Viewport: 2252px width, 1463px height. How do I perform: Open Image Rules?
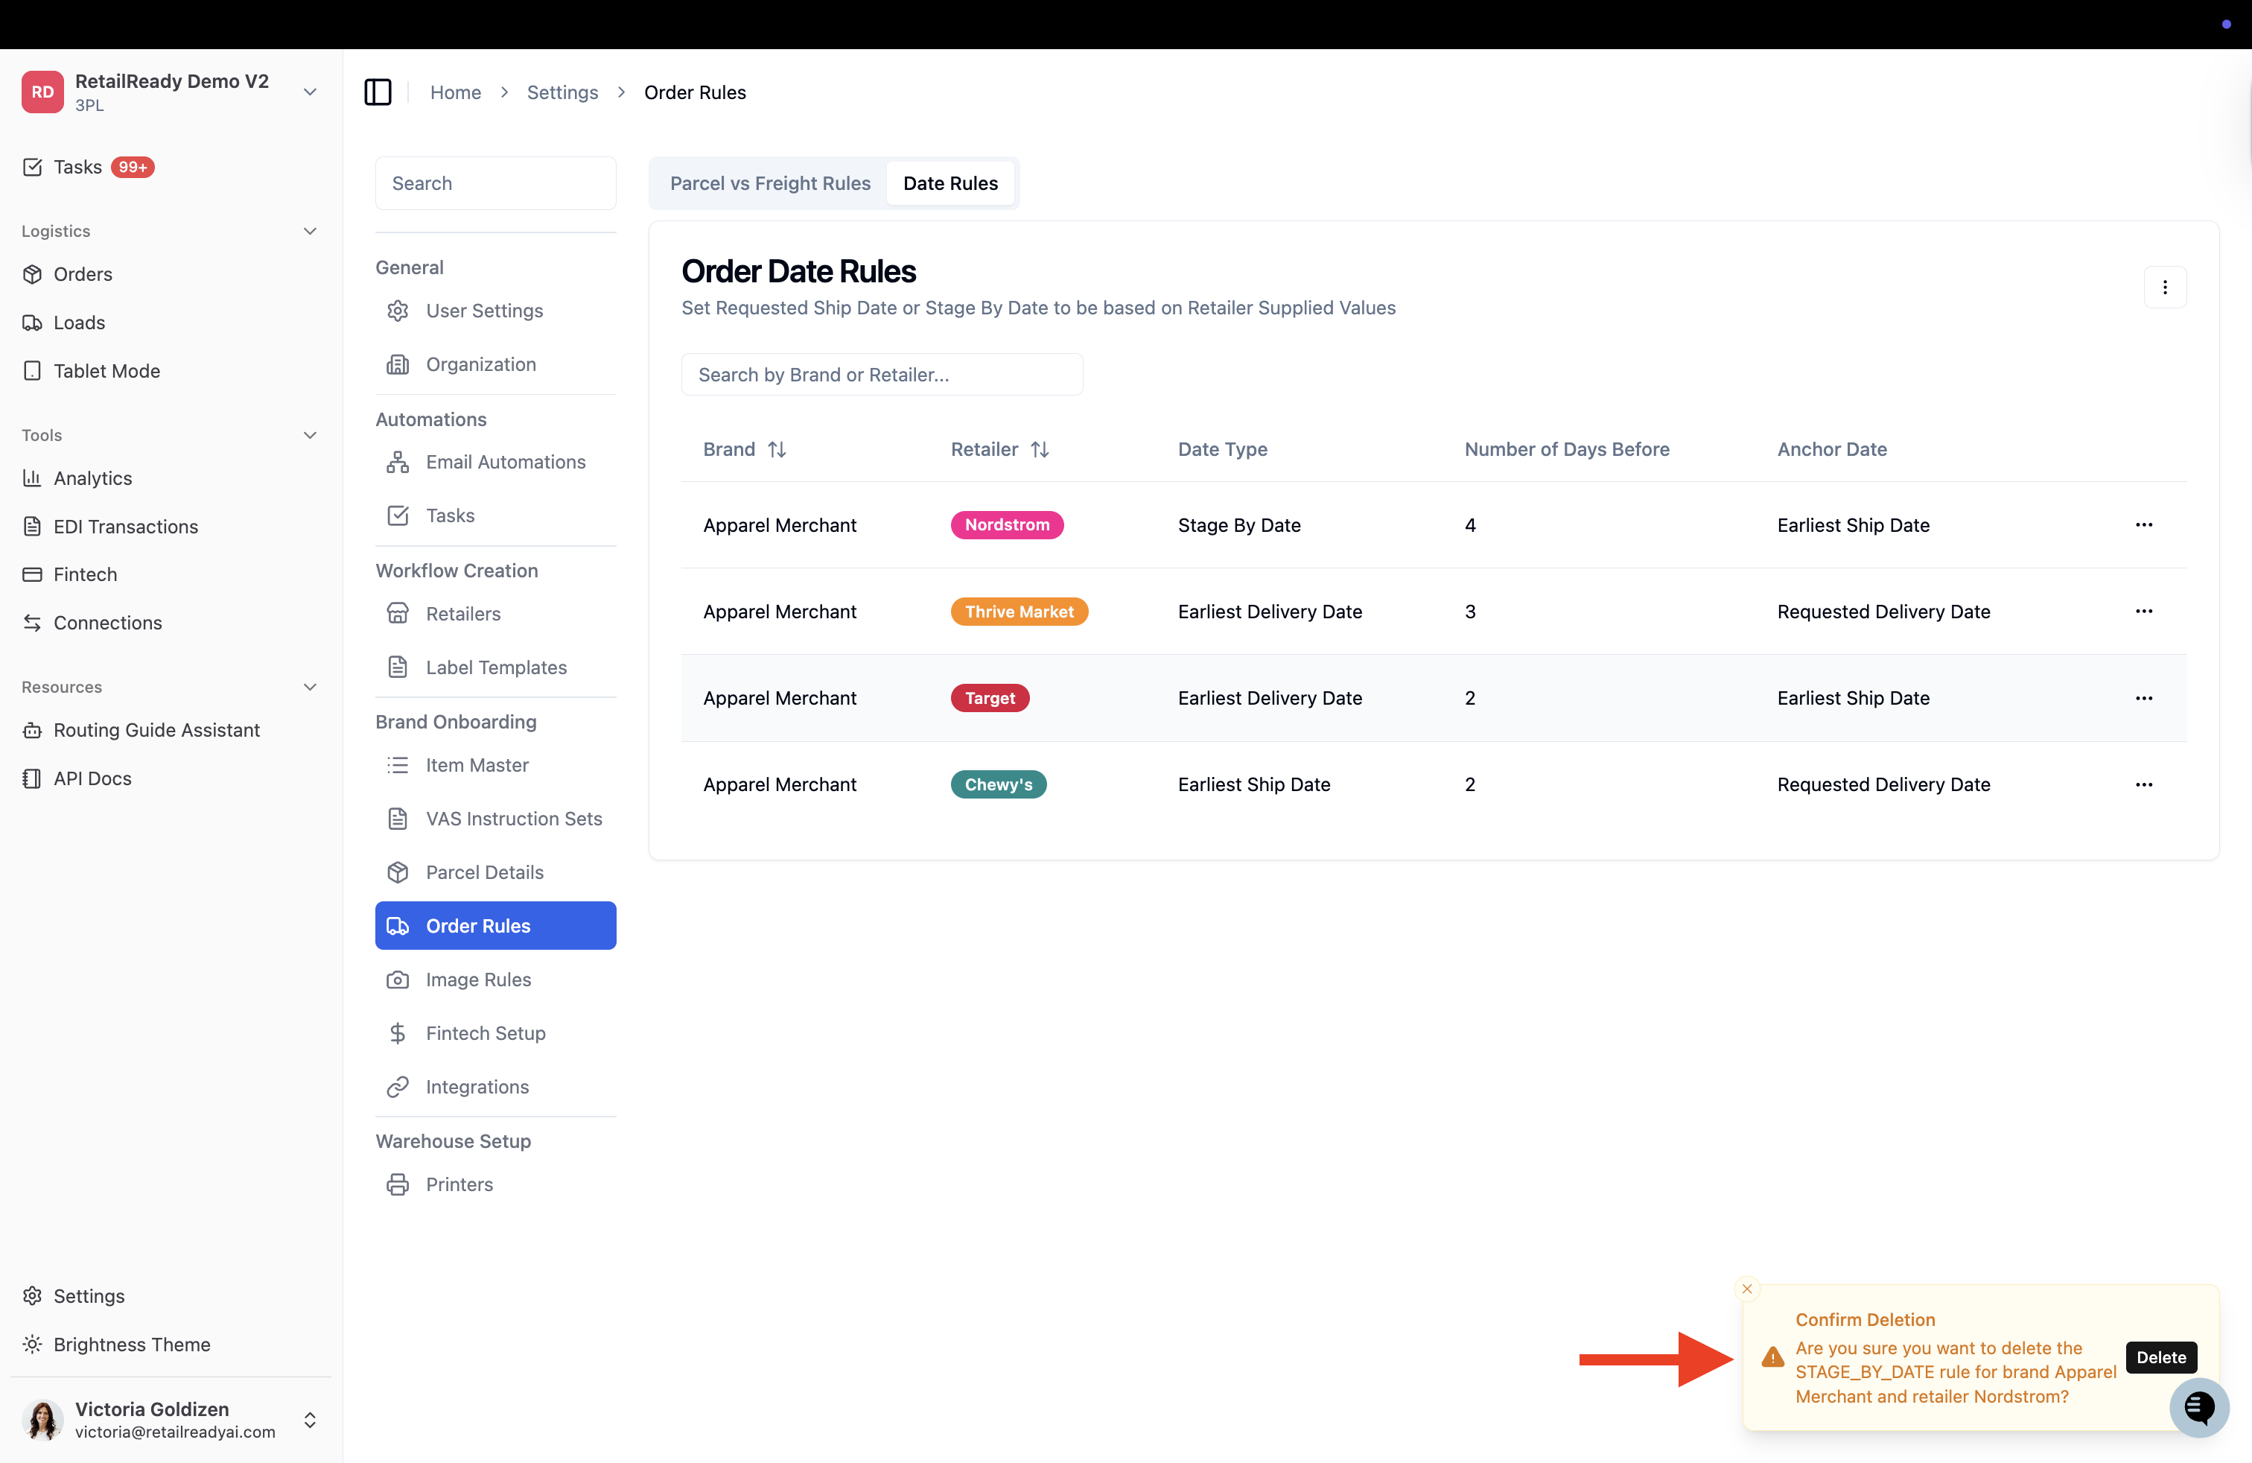[x=496, y=980]
